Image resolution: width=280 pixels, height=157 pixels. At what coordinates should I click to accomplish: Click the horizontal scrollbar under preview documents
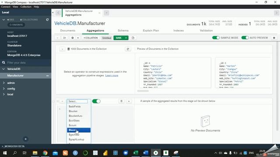[x=143, y=91]
